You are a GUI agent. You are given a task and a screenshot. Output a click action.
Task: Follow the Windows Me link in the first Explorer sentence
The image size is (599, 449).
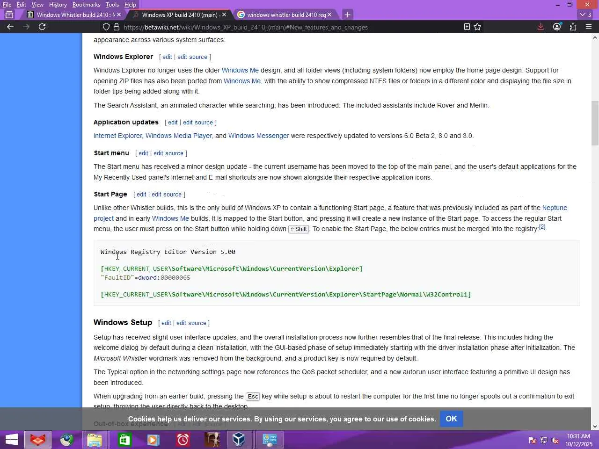click(x=240, y=70)
